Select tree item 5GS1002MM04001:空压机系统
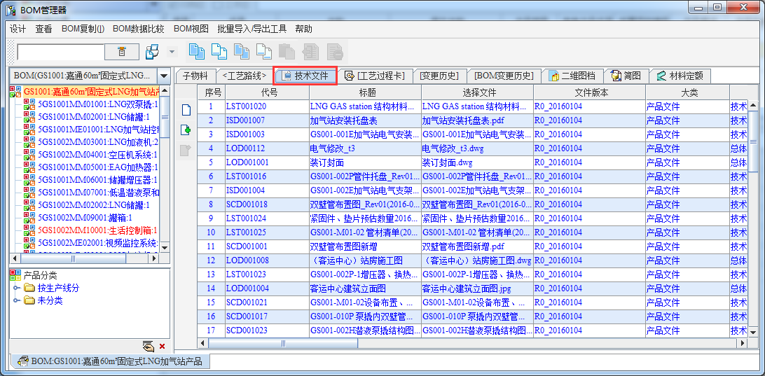This screenshot has height=376, width=765. [97, 155]
